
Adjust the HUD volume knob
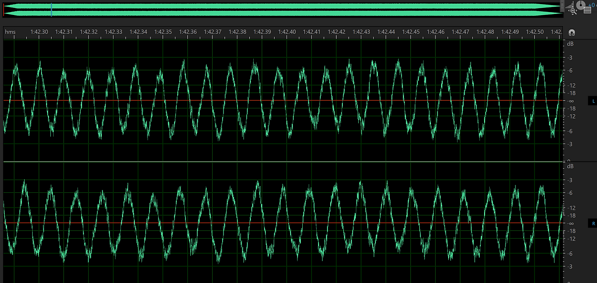coord(581,5)
